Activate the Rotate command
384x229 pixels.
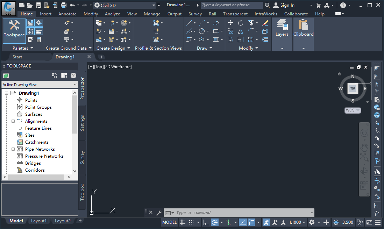(241, 22)
